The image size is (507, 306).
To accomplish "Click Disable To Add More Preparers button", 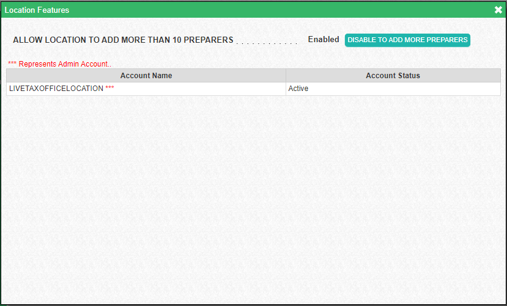I will [x=407, y=40].
